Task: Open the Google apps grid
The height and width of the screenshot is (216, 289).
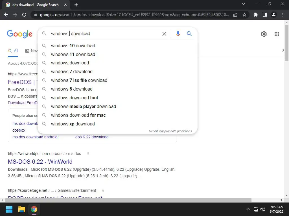Action: 277,34
